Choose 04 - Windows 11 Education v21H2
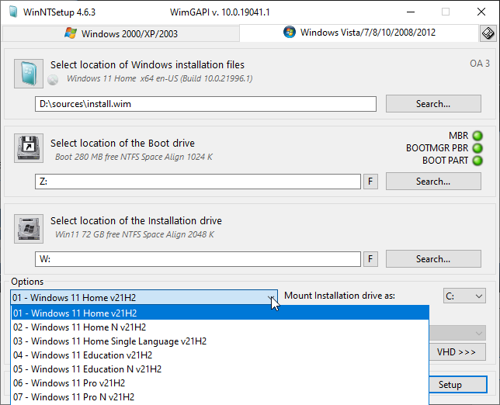 pyautogui.click(x=220, y=355)
